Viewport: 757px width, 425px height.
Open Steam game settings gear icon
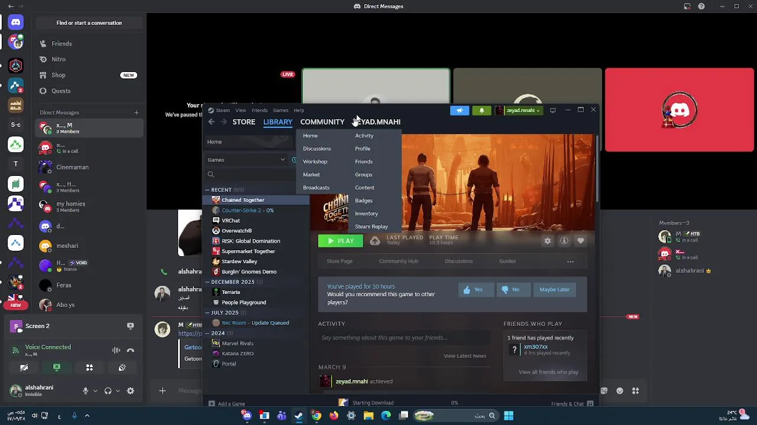pyautogui.click(x=548, y=241)
